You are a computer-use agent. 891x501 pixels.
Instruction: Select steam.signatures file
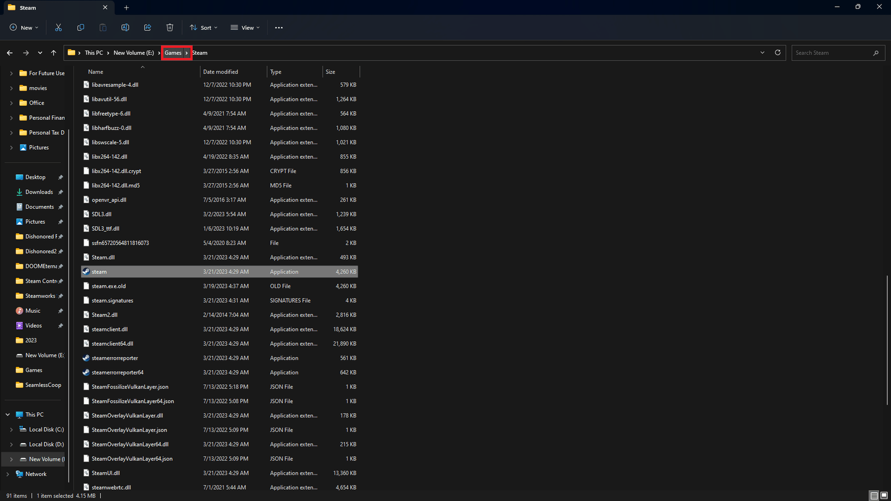pos(219,301)
